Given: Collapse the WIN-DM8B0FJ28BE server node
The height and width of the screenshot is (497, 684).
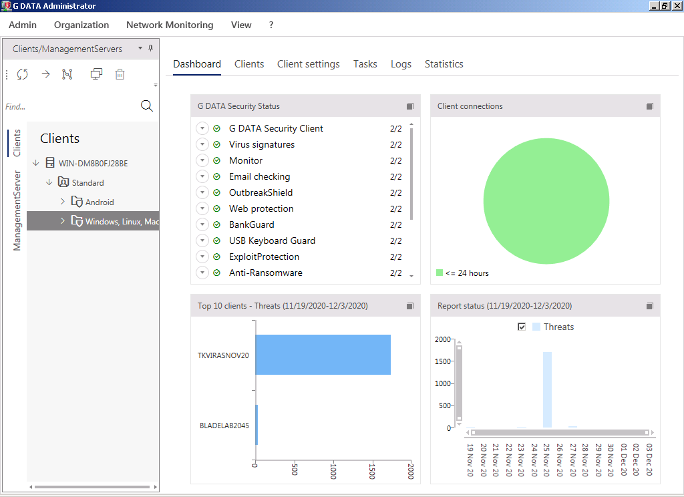Looking at the screenshot, I should [36, 163].
